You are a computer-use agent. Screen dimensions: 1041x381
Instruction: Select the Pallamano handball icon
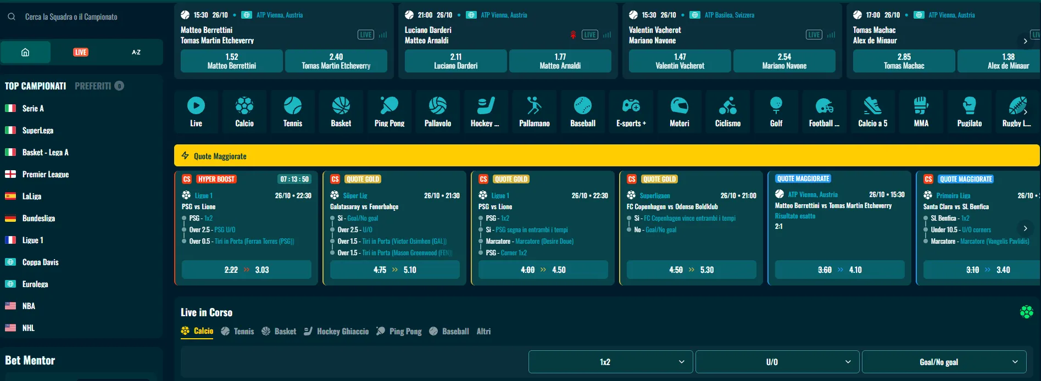click(x=535, y=105)
